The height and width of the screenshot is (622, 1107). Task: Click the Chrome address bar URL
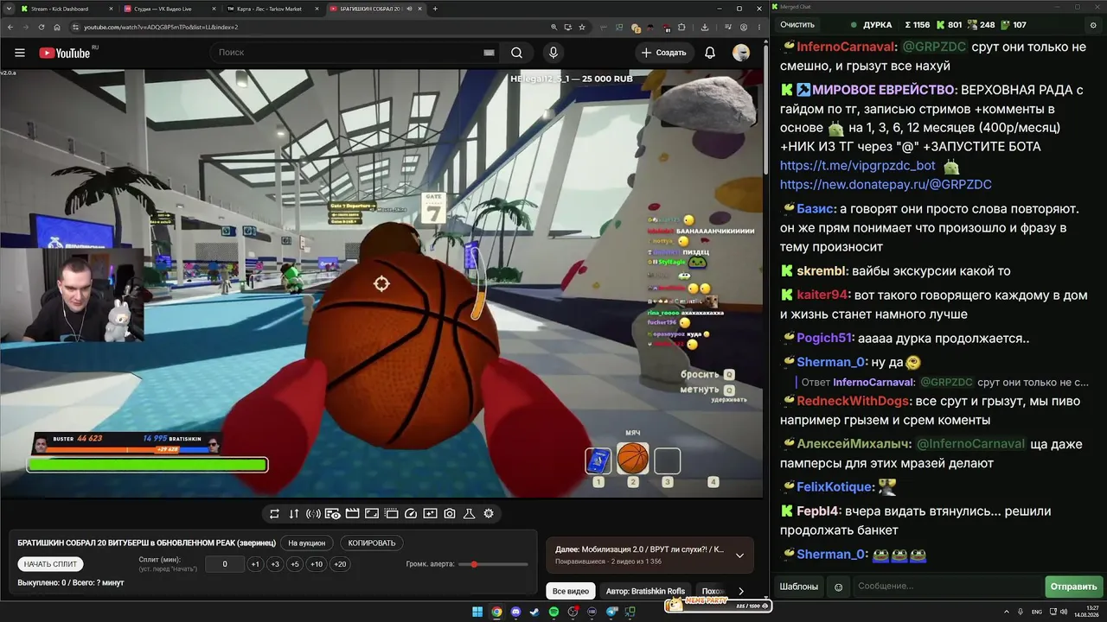coord(161,27)
